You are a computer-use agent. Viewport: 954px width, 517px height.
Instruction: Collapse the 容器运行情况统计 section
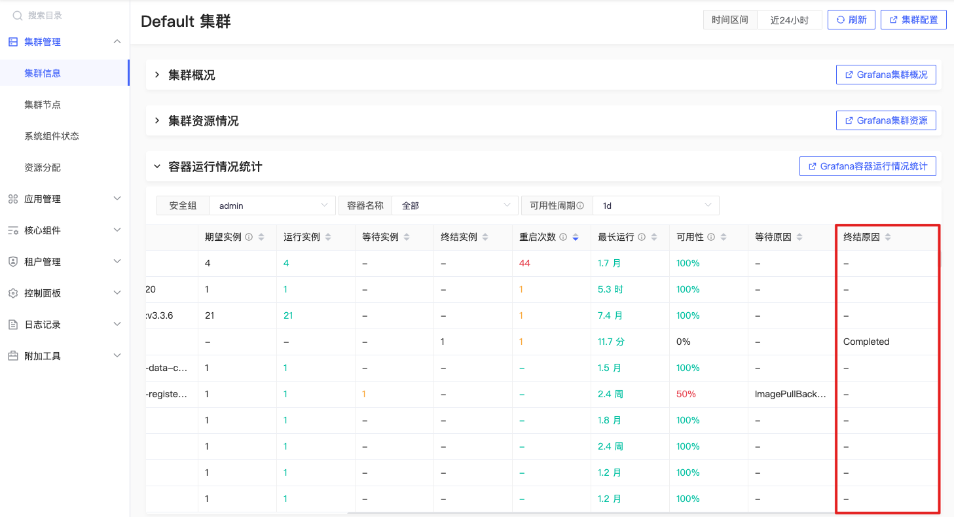pos(157,167)
